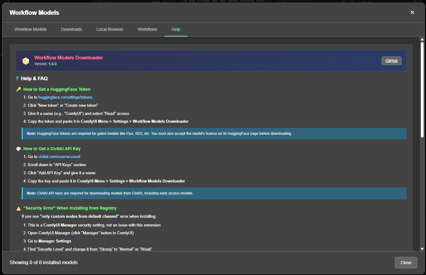
Task: Click the "Workflow Models Downloader" title text
Action: click(x=69, y=58)
